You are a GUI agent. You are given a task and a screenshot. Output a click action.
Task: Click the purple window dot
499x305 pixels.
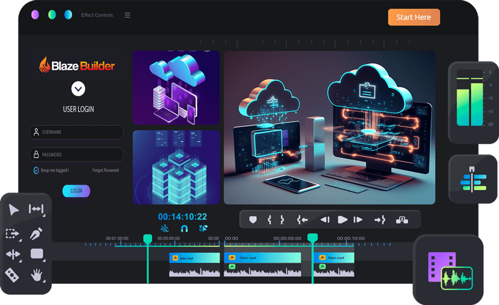click(35, 14)
